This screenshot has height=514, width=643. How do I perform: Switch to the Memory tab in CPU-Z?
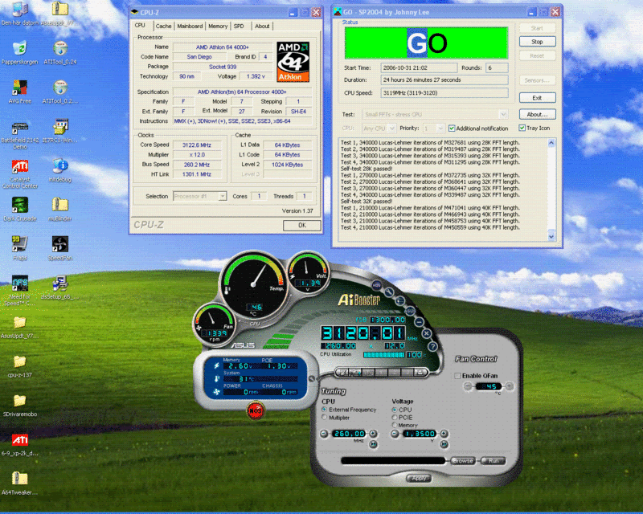pyautogui.click(x=218, y=27)
